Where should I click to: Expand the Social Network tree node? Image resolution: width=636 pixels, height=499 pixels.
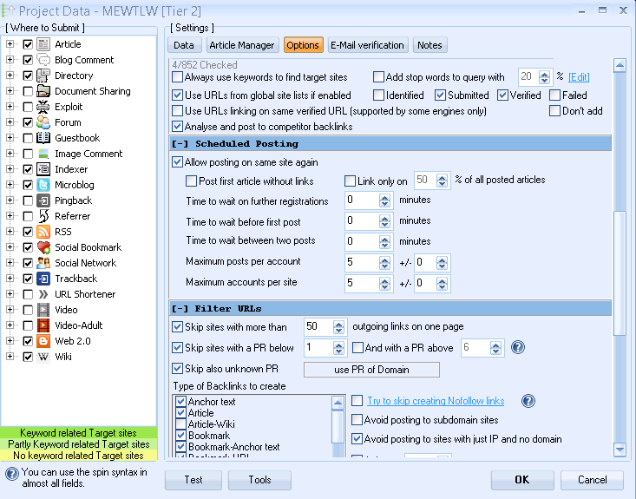[10, 263]
